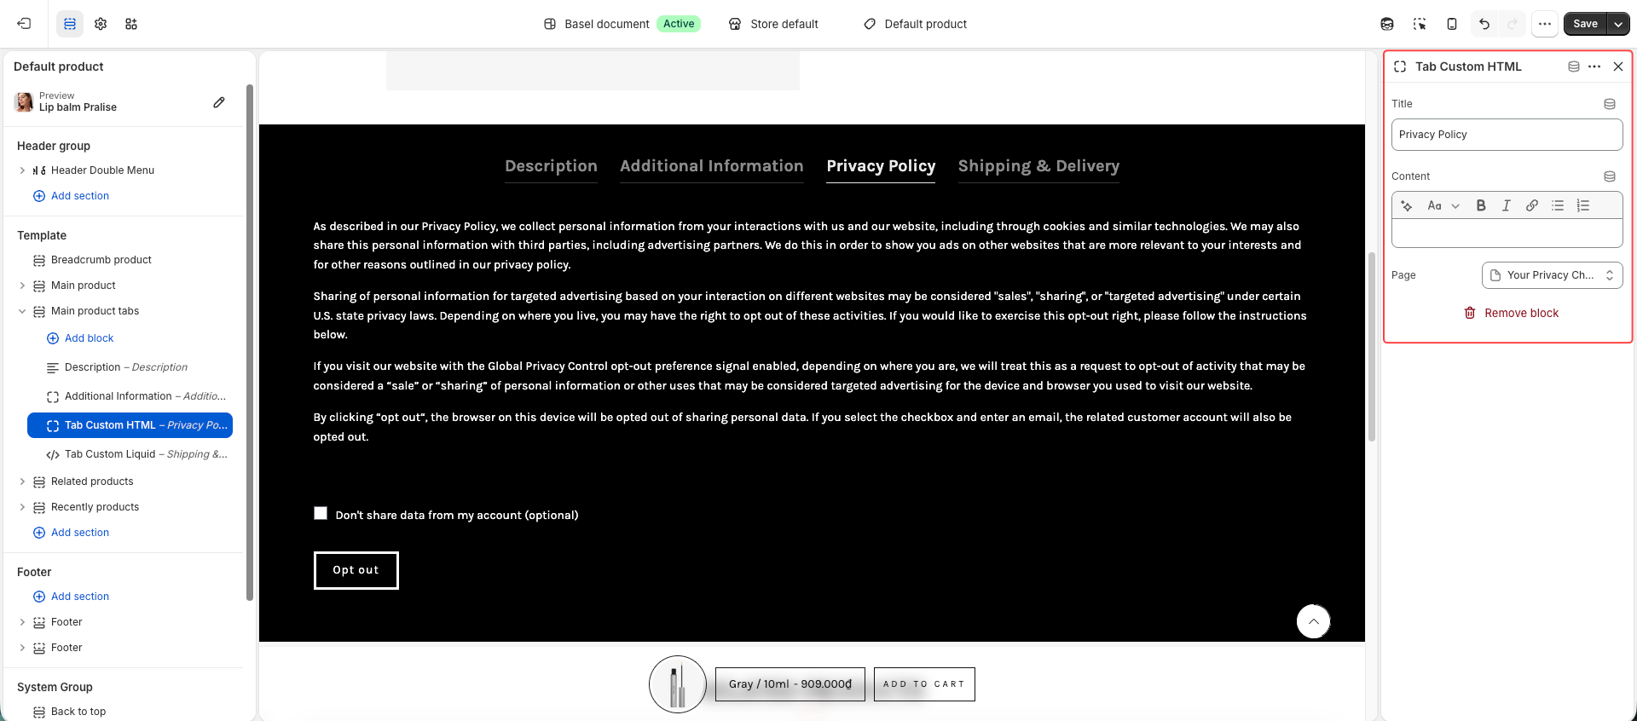
Task: Open the app embeds icon
Action: [131, 24]
